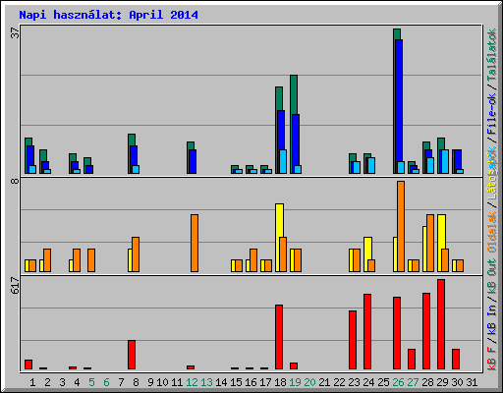
Task: Click the y-axis value 37
Action: pyautogui.click(x=15, y=32)
